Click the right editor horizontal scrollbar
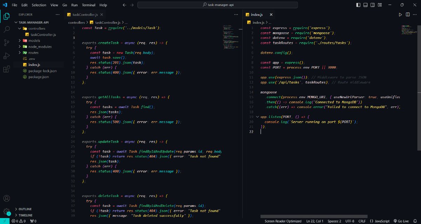 coord(314,216)
